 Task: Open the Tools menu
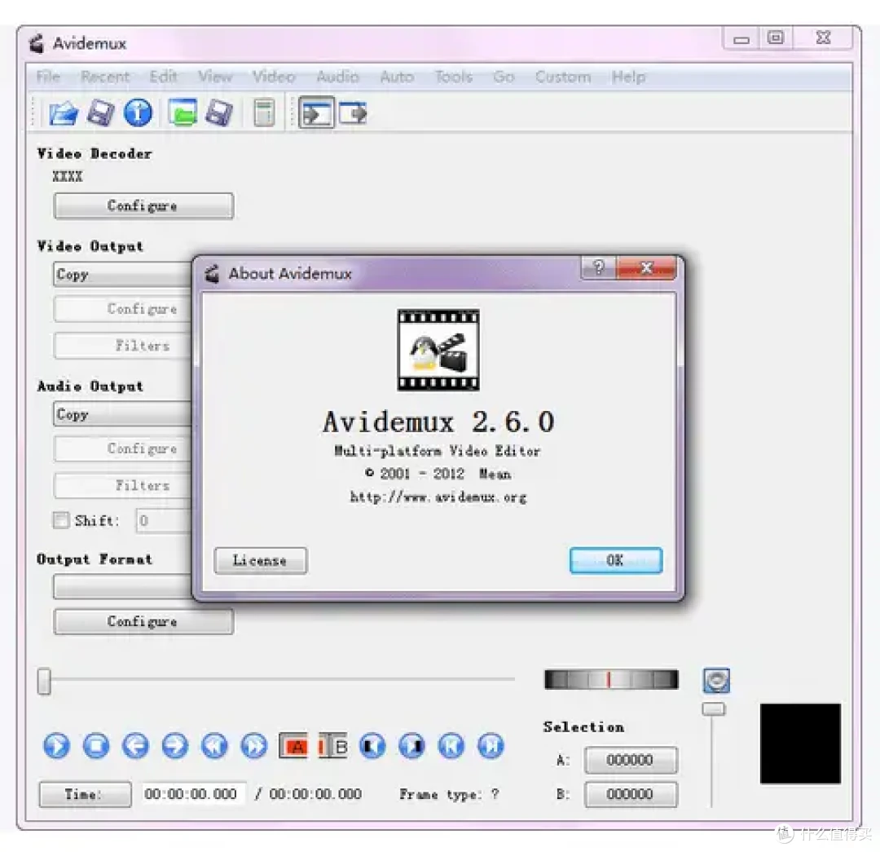click(454, 77)
